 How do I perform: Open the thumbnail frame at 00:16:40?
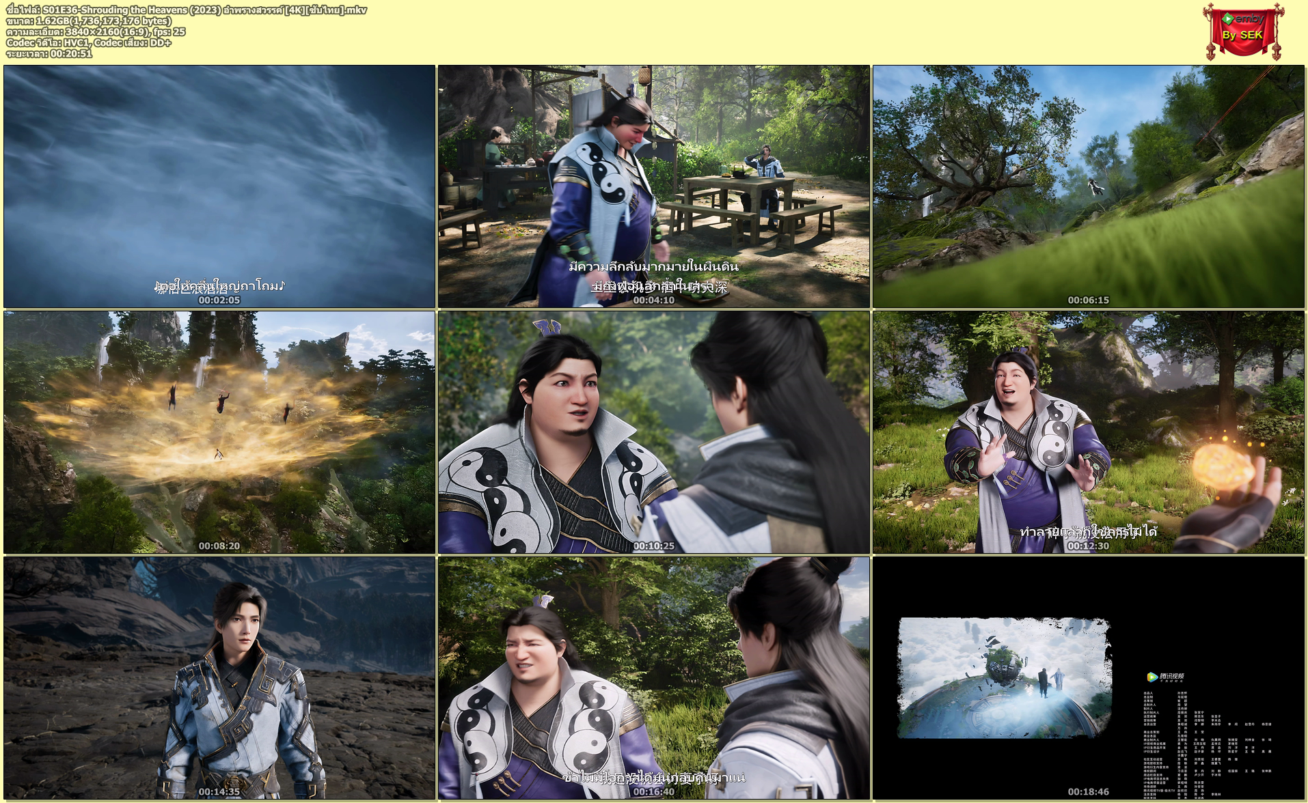click(654, 678)
